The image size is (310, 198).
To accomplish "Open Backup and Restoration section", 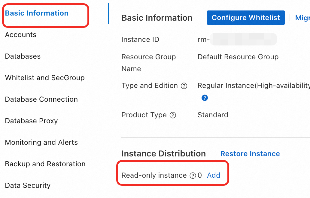I will 45,164.
